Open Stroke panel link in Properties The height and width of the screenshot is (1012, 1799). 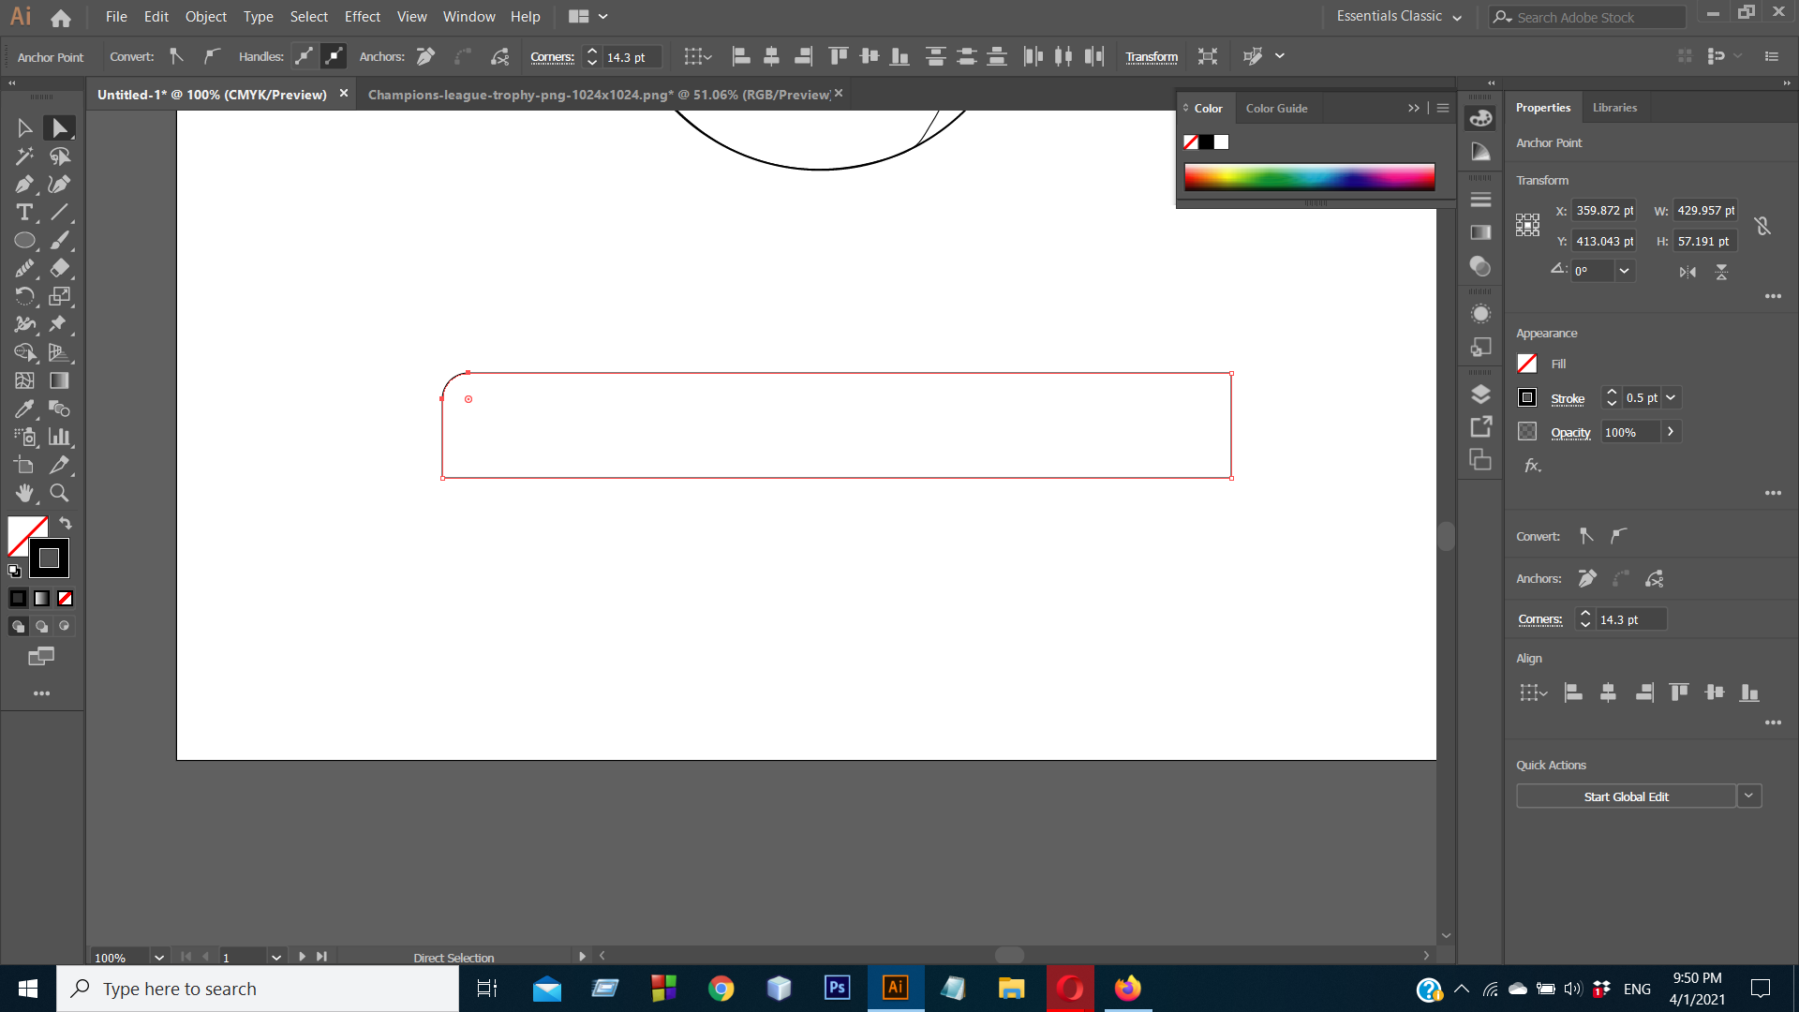(x=1568, y=399)
